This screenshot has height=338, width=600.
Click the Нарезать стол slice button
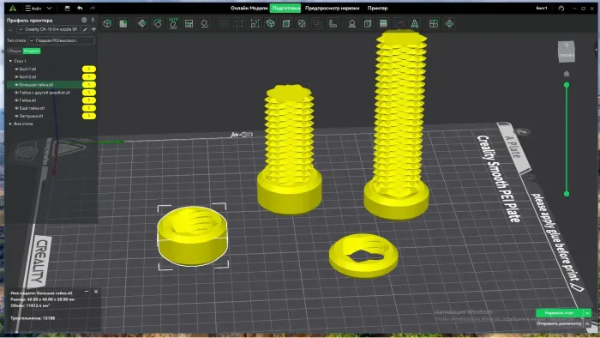pos(559,313)
